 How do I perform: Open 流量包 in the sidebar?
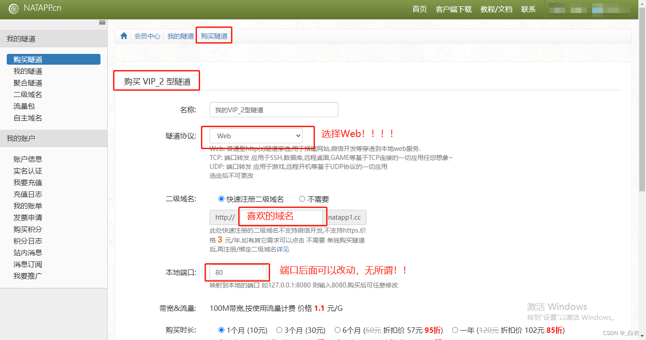(24, 106)
